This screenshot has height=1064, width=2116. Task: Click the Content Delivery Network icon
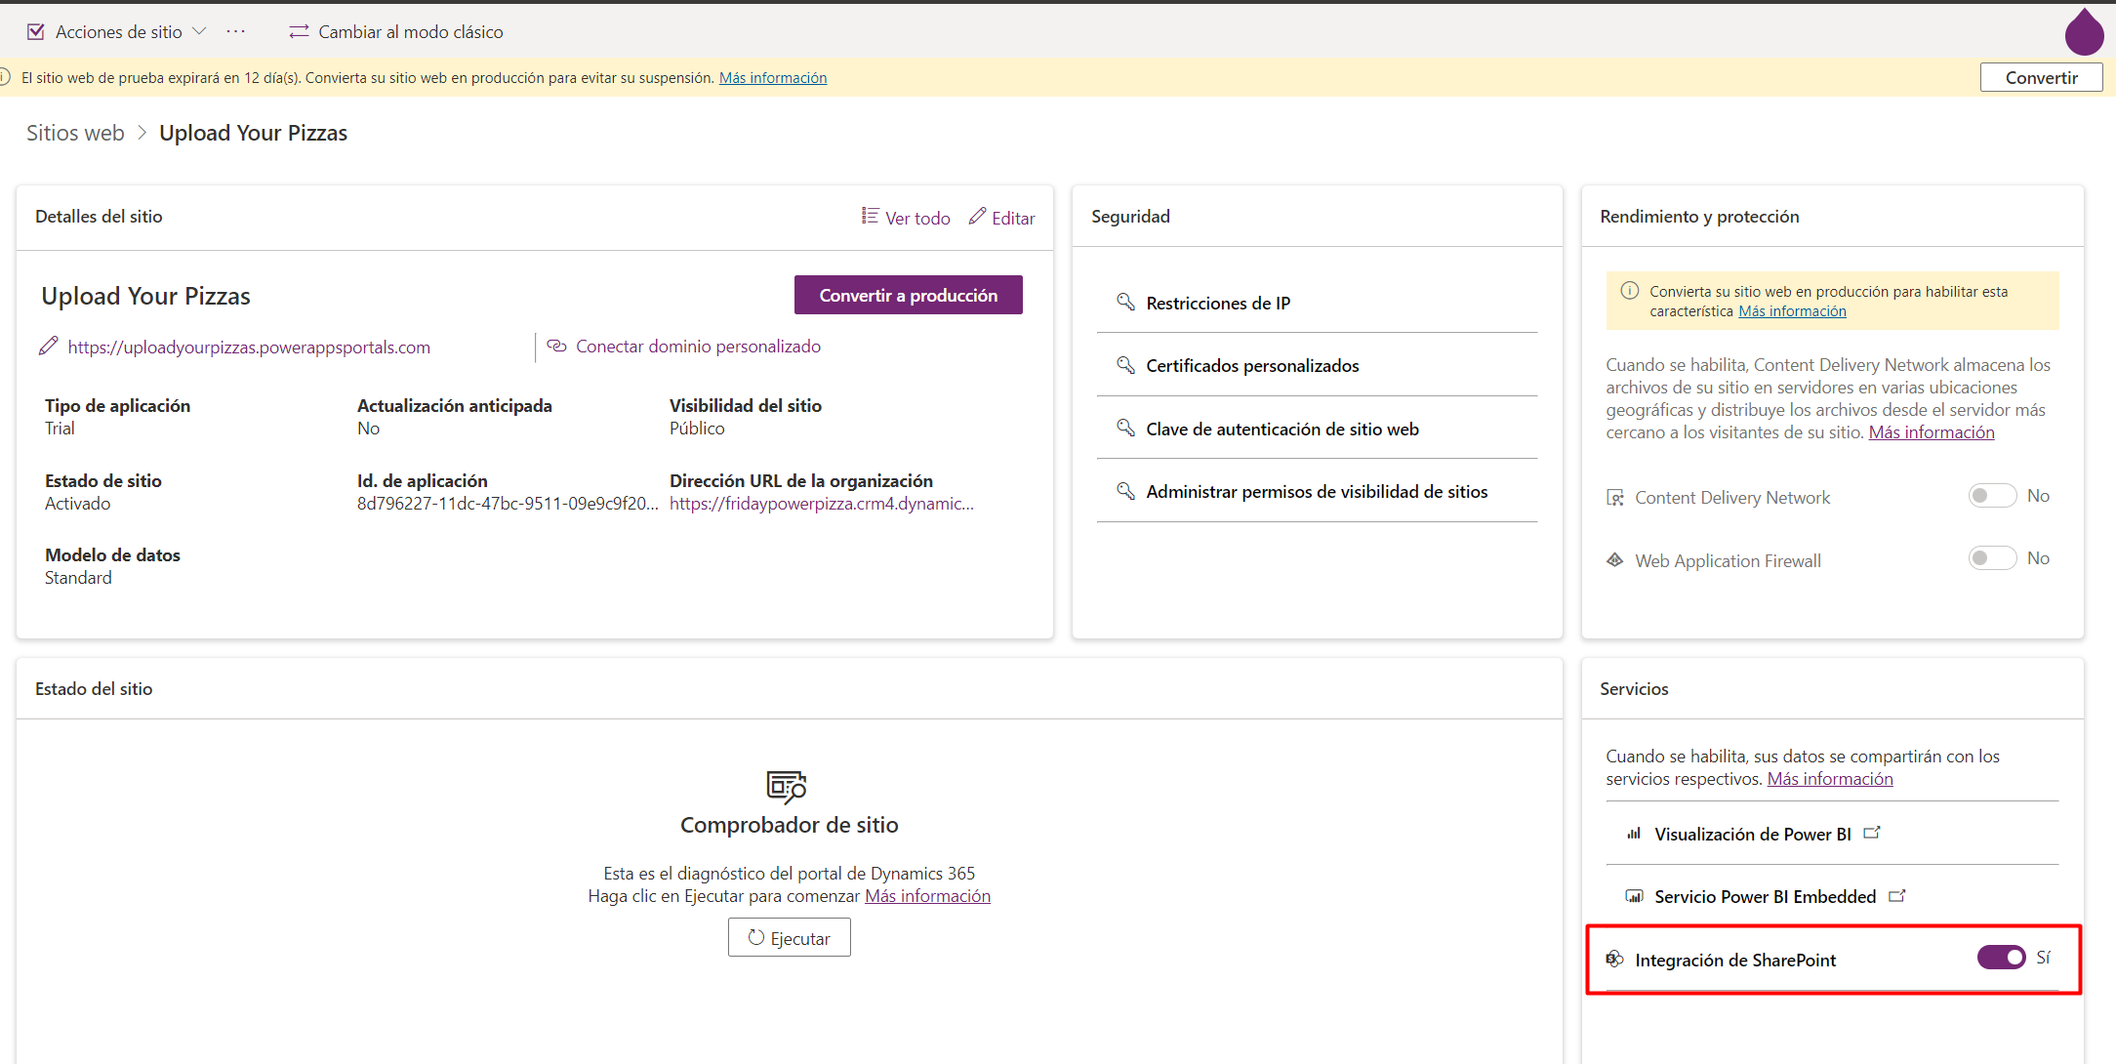click(1615, 498)
